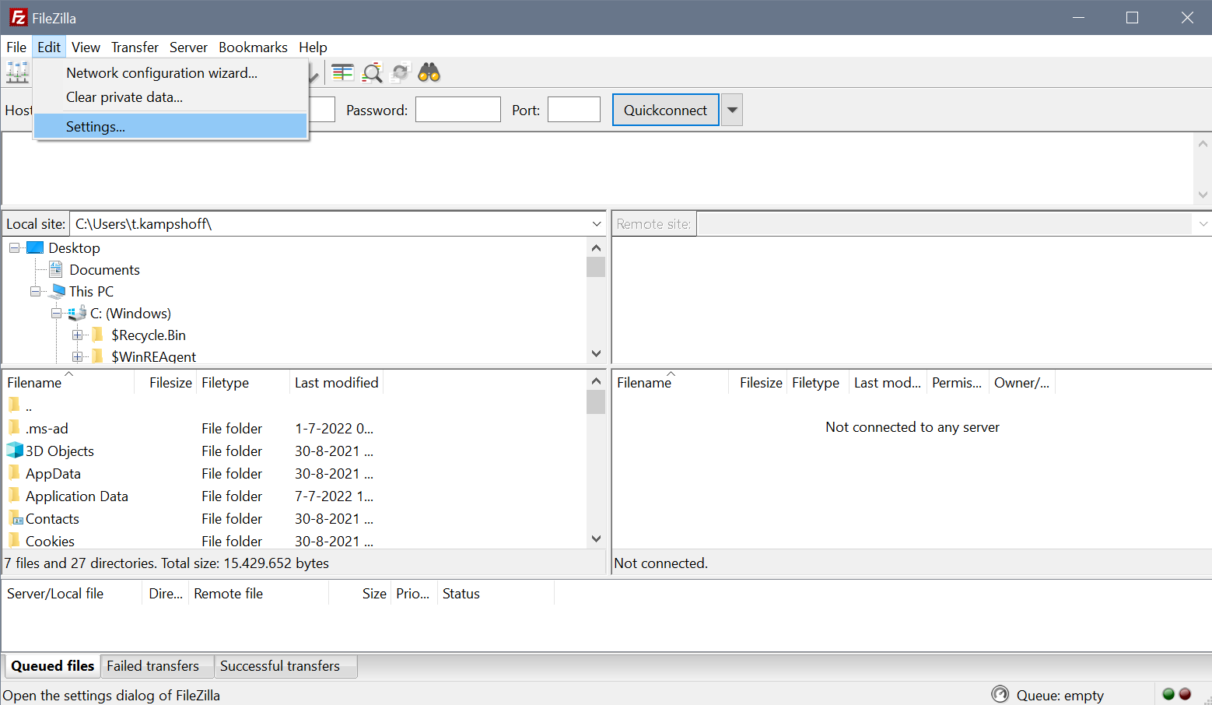Open the View menu
Image resolution: width=1212 pixels, height=705 pixels.
(86, 47)
